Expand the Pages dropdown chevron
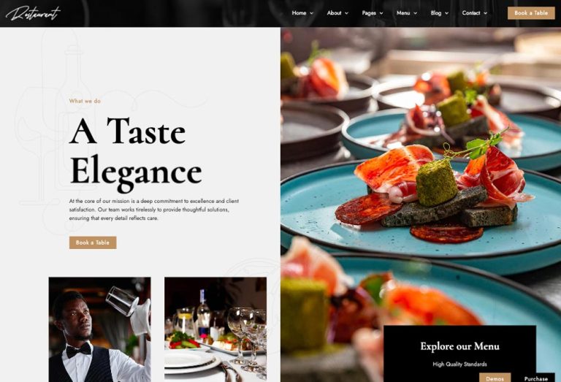Viewport: 561px width, 382px height. tap(381, 13)
